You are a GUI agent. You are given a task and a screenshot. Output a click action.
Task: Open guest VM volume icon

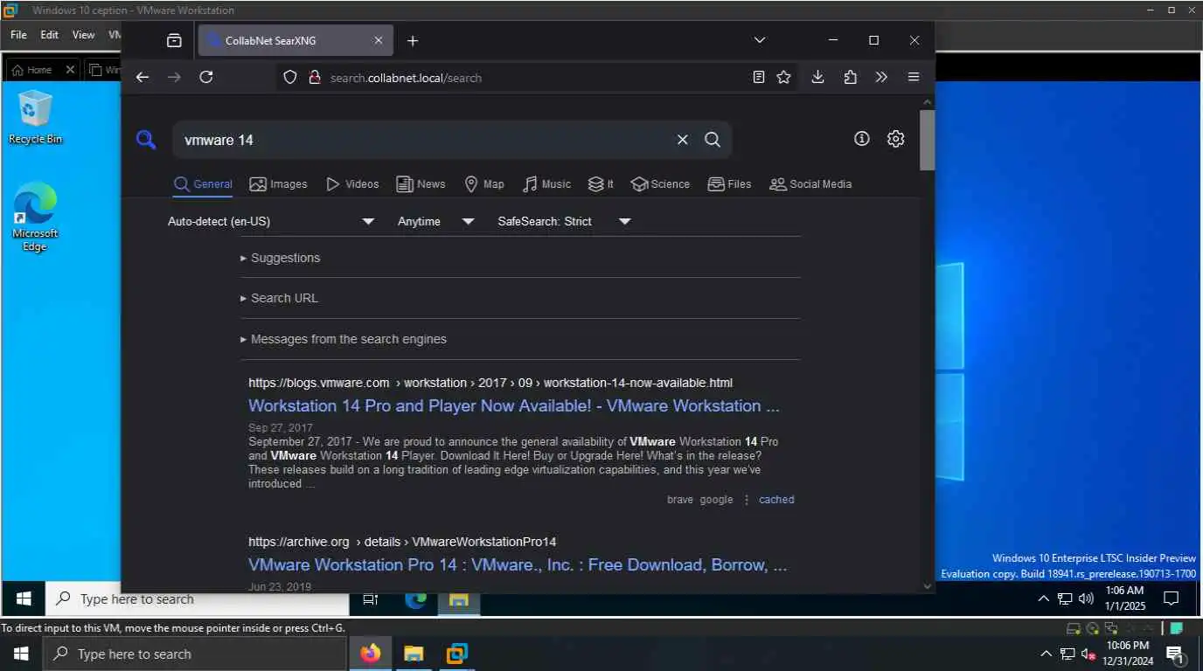[x=1087, y=598]
